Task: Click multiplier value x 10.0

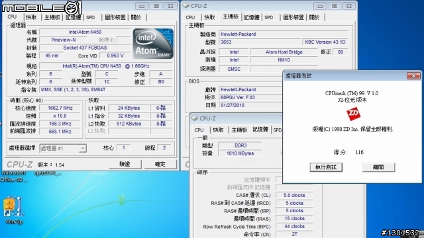Action: tap(60, 116)
